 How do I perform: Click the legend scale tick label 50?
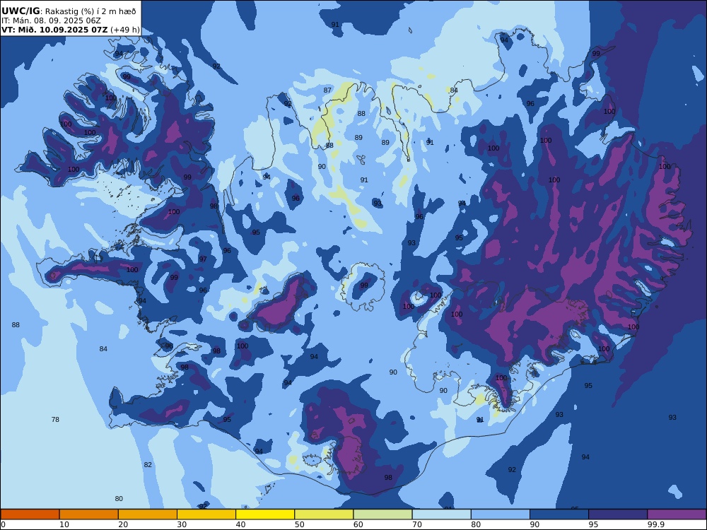coord(299,524)
